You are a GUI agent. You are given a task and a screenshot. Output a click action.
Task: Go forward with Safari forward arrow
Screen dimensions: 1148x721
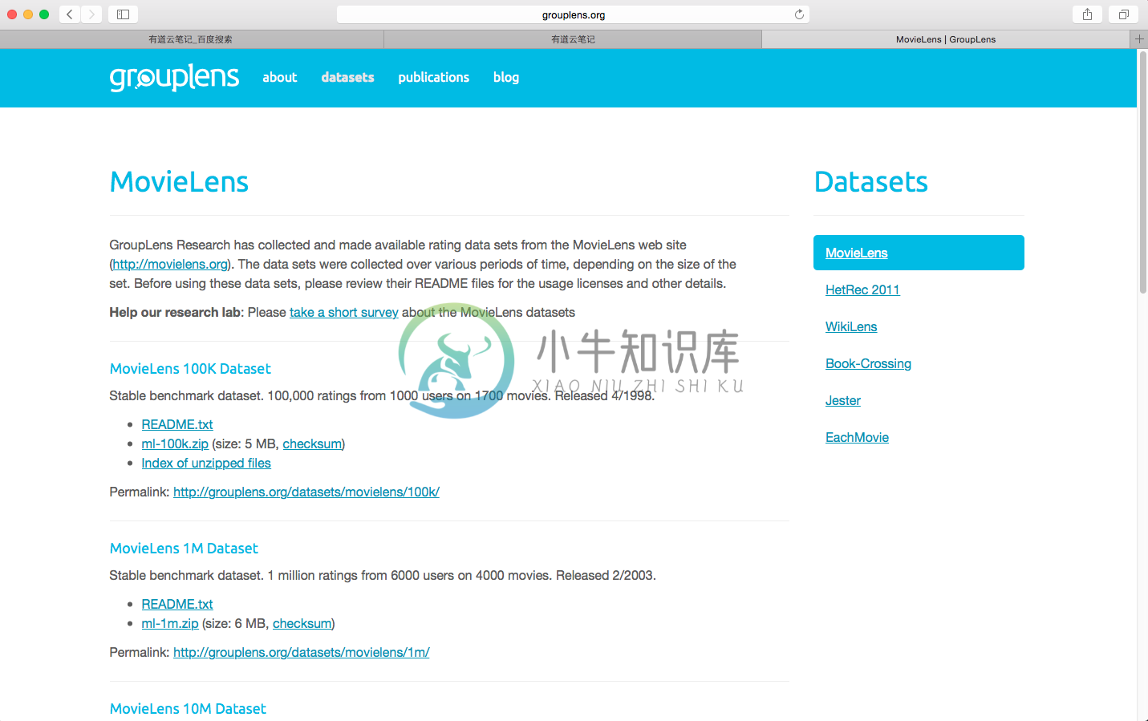(91, 14)
